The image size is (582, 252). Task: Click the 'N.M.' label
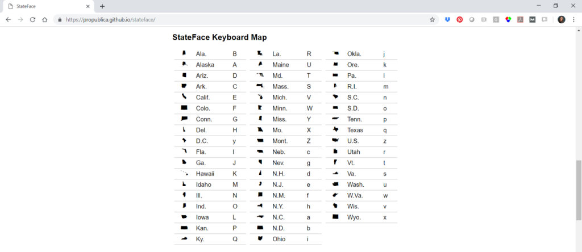coord(279,195)
